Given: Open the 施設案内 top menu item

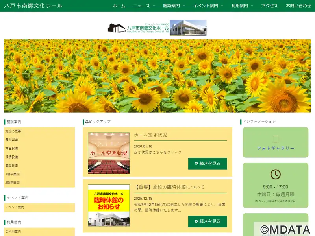Looking at the screenshot, I should pos(171,6).
